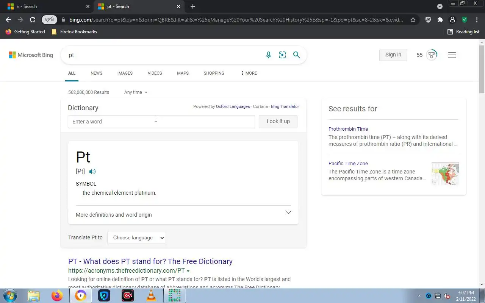The height and width of the screenshot is (303, 485).
Task: Open the 'Any time' date filter
Action: [x=136, y=92]
